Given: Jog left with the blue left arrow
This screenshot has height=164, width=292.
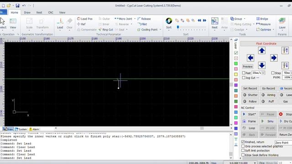Looking at the screenshot, I should (250, 58).
